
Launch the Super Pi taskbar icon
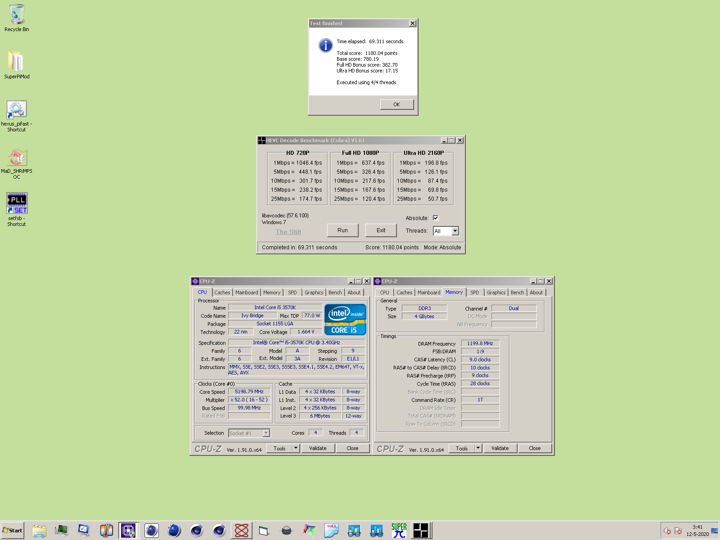tap(399, 531)
